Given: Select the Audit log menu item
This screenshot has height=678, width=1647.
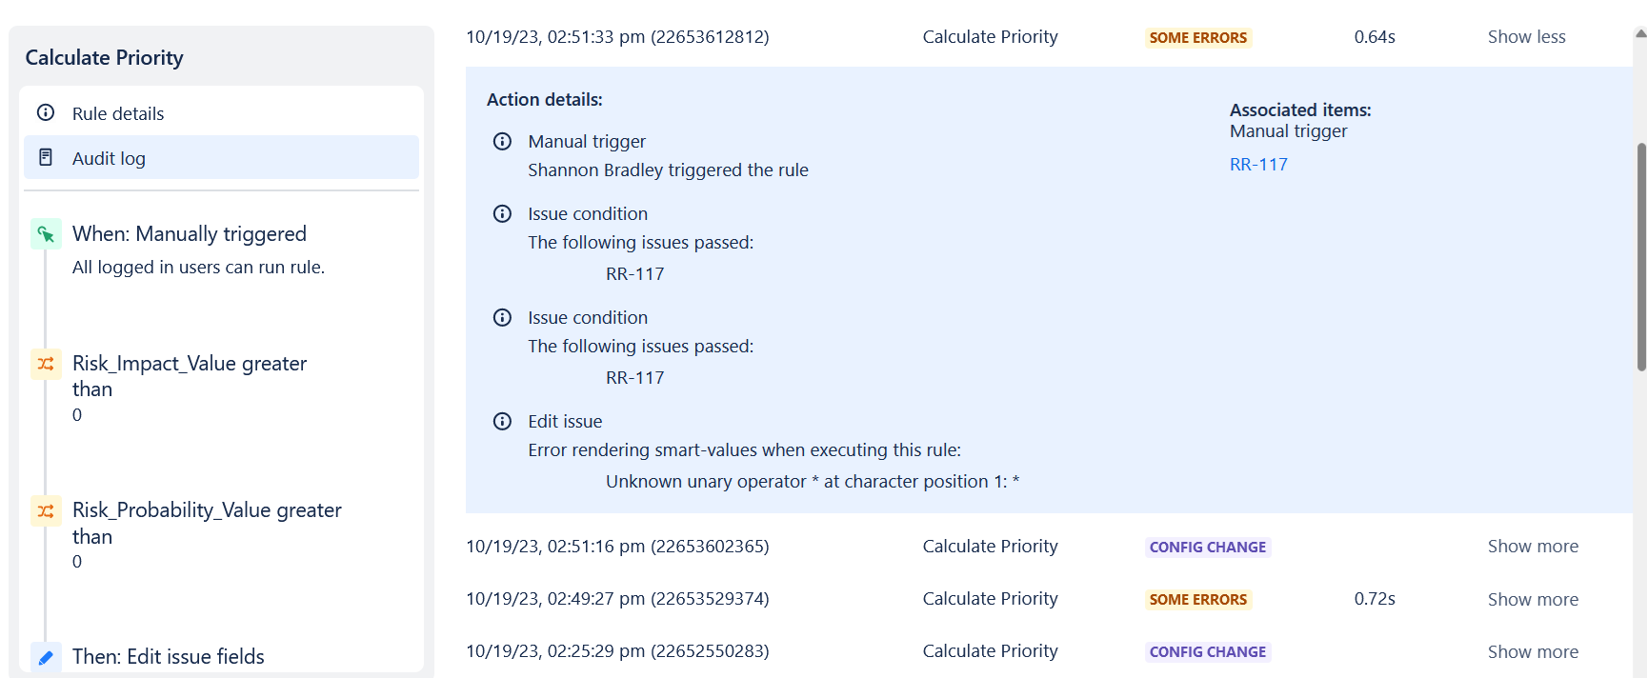Looking at the screenshot, I should coord(221,157).
